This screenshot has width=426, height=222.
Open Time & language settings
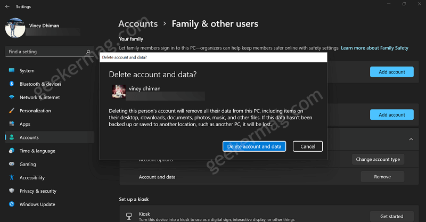(50, 151)
